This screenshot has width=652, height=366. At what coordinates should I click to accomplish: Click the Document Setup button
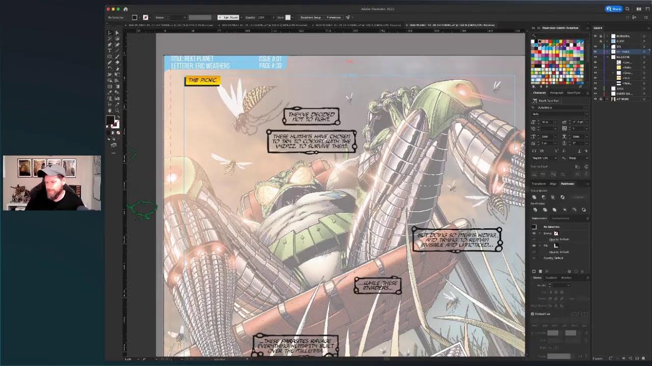[310, 17]
